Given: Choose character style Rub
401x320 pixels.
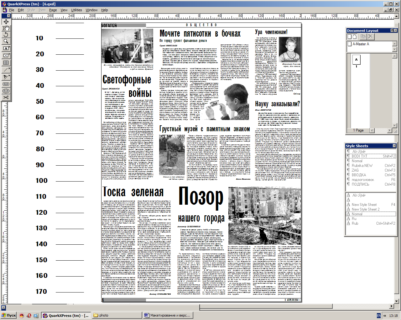Looking at the screenshot, I should click(x=371, y=223).
